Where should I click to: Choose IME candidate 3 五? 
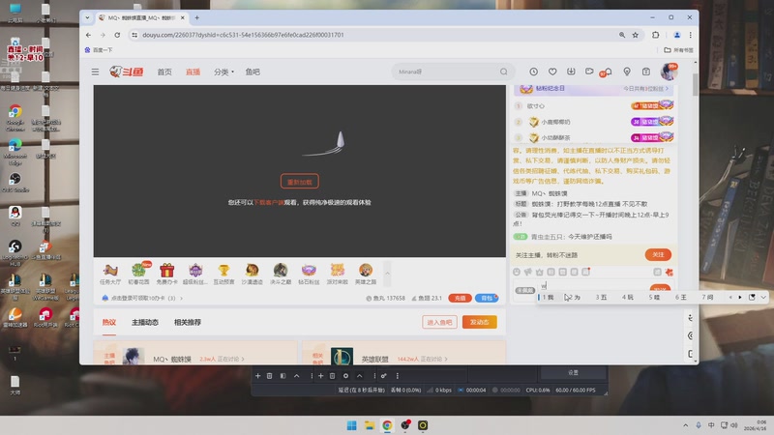[601, 298]
